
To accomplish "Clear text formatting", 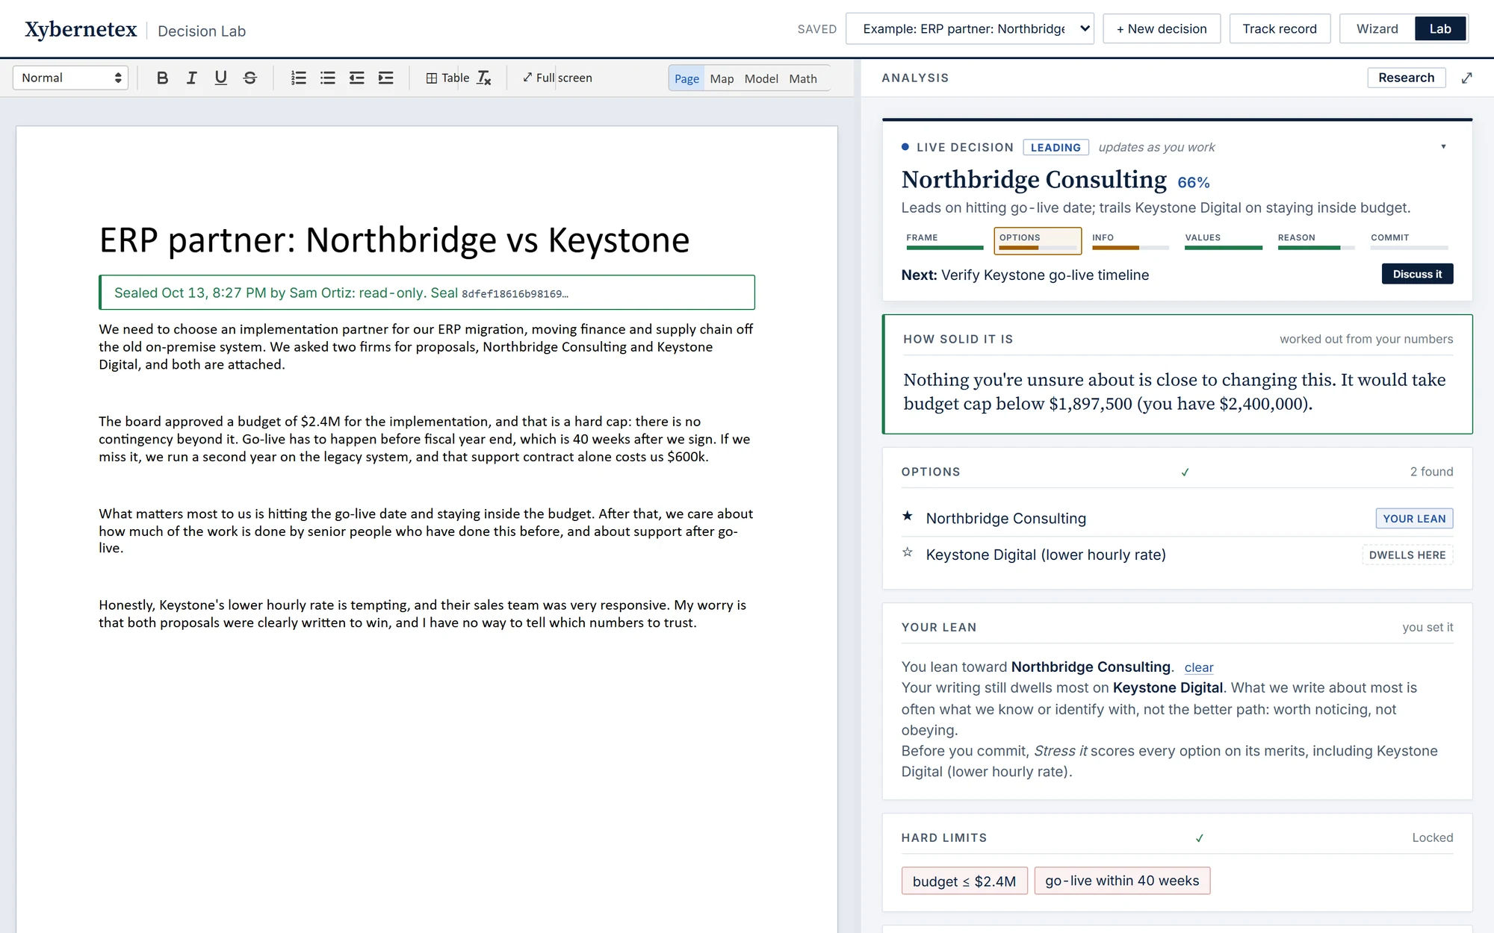I will tap(484, 78).
